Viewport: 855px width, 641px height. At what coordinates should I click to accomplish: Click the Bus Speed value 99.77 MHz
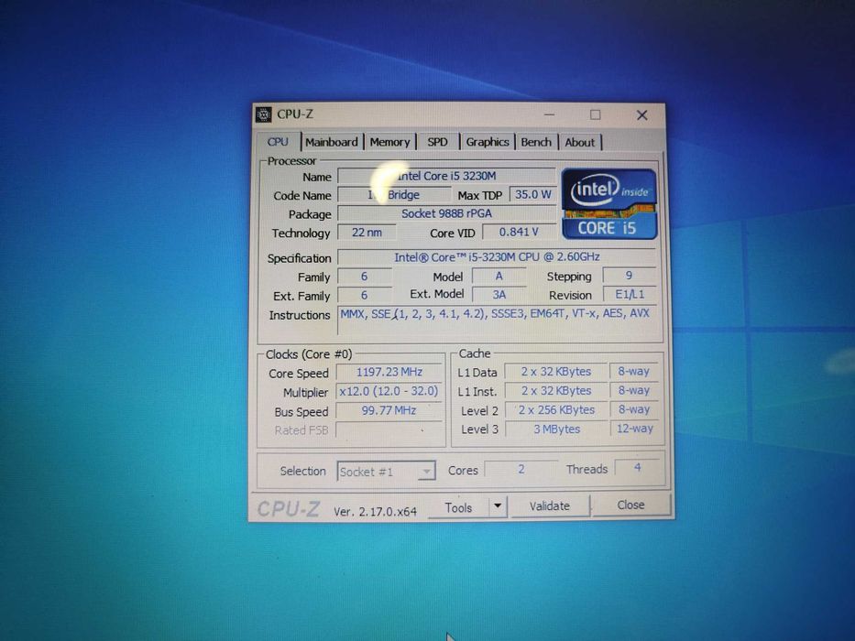point(389,410)
